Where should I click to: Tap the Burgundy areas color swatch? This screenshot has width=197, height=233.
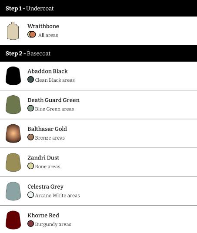pos(30,224)
